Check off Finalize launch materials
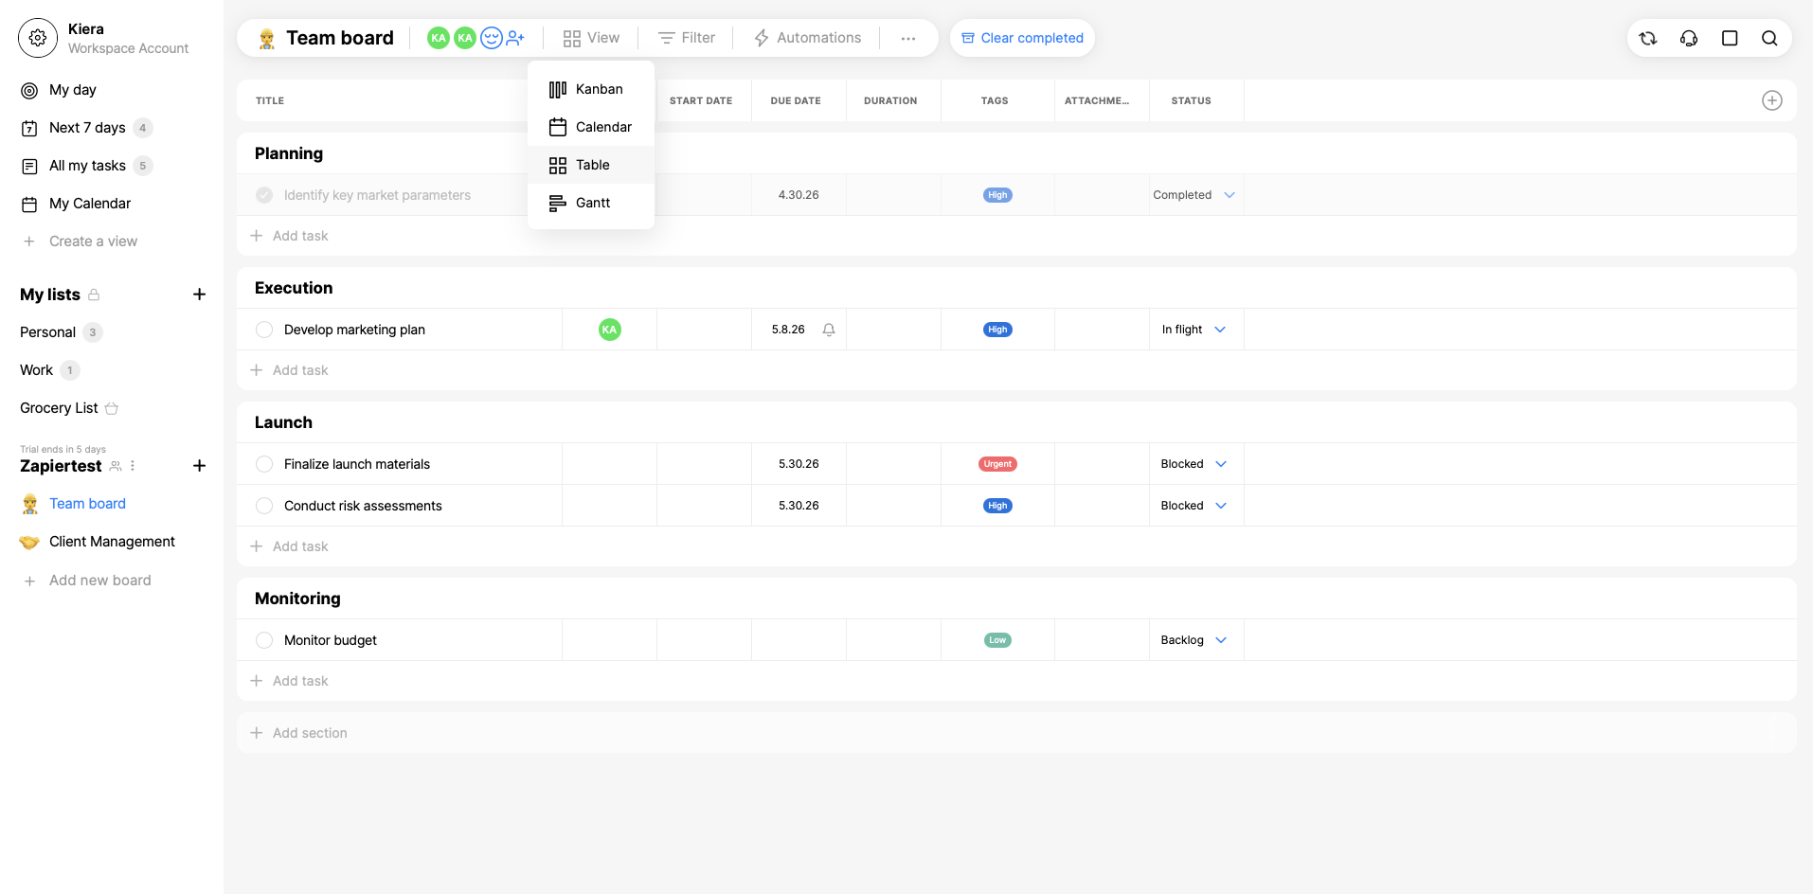 point(264,464)
